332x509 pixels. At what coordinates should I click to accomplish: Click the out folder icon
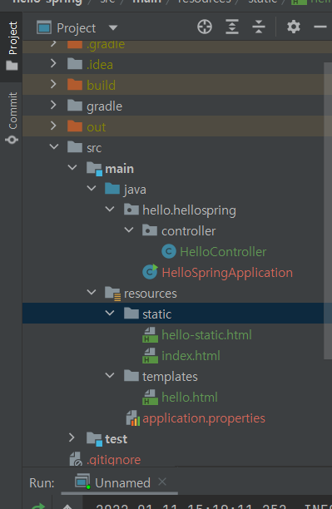click(x=75, y=126)
